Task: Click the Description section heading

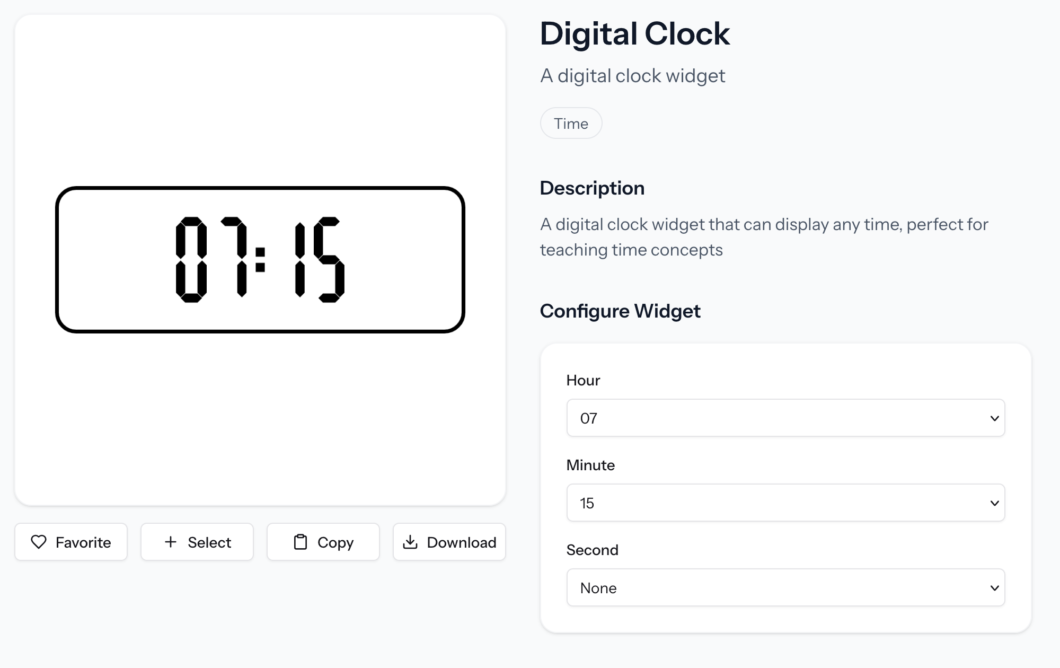Action: coord(592,188)
